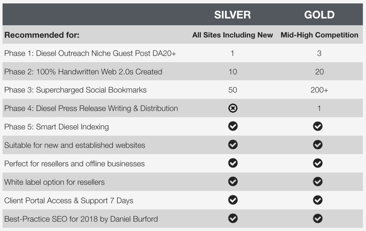Click the Gold '200+' social bookmarks value
The width and height of the screenshot is (366, 231).
(x=319, y=90)
